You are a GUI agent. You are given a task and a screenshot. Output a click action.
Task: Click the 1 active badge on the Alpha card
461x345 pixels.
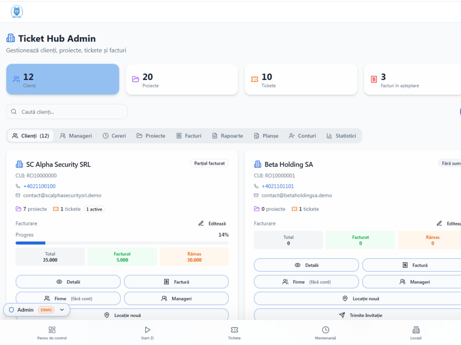(x=94, y=209)
